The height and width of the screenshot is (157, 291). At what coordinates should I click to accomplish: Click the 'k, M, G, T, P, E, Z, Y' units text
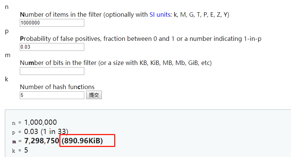(x=201, y=14)
